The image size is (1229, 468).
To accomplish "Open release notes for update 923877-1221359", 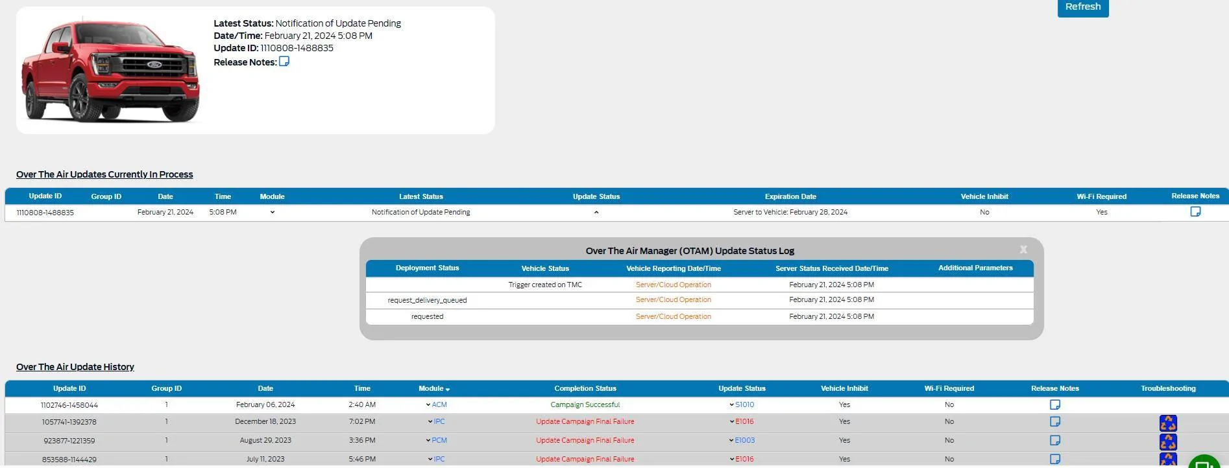I will click(x=1055, y=440).
